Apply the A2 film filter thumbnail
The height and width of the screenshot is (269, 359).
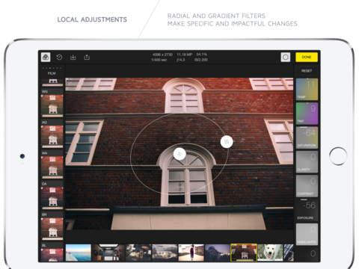pyautogui.click(x=52, y=137)
